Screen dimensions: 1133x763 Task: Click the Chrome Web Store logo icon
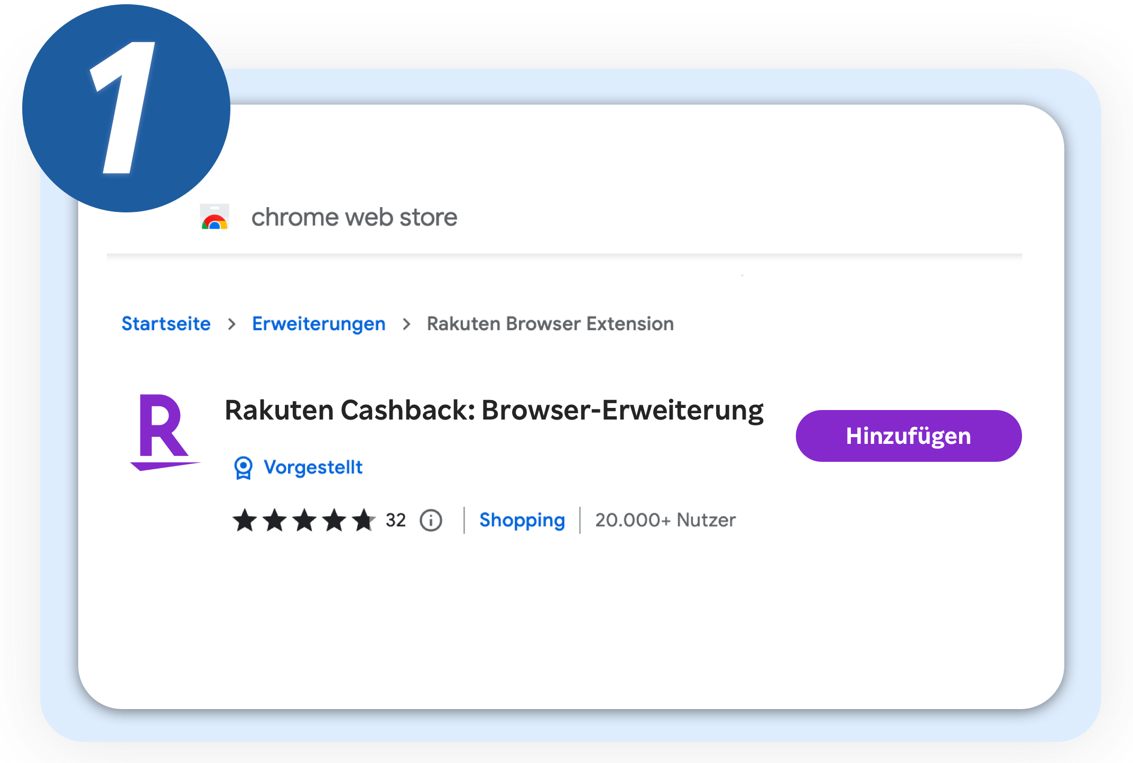(x=215, y=217)
